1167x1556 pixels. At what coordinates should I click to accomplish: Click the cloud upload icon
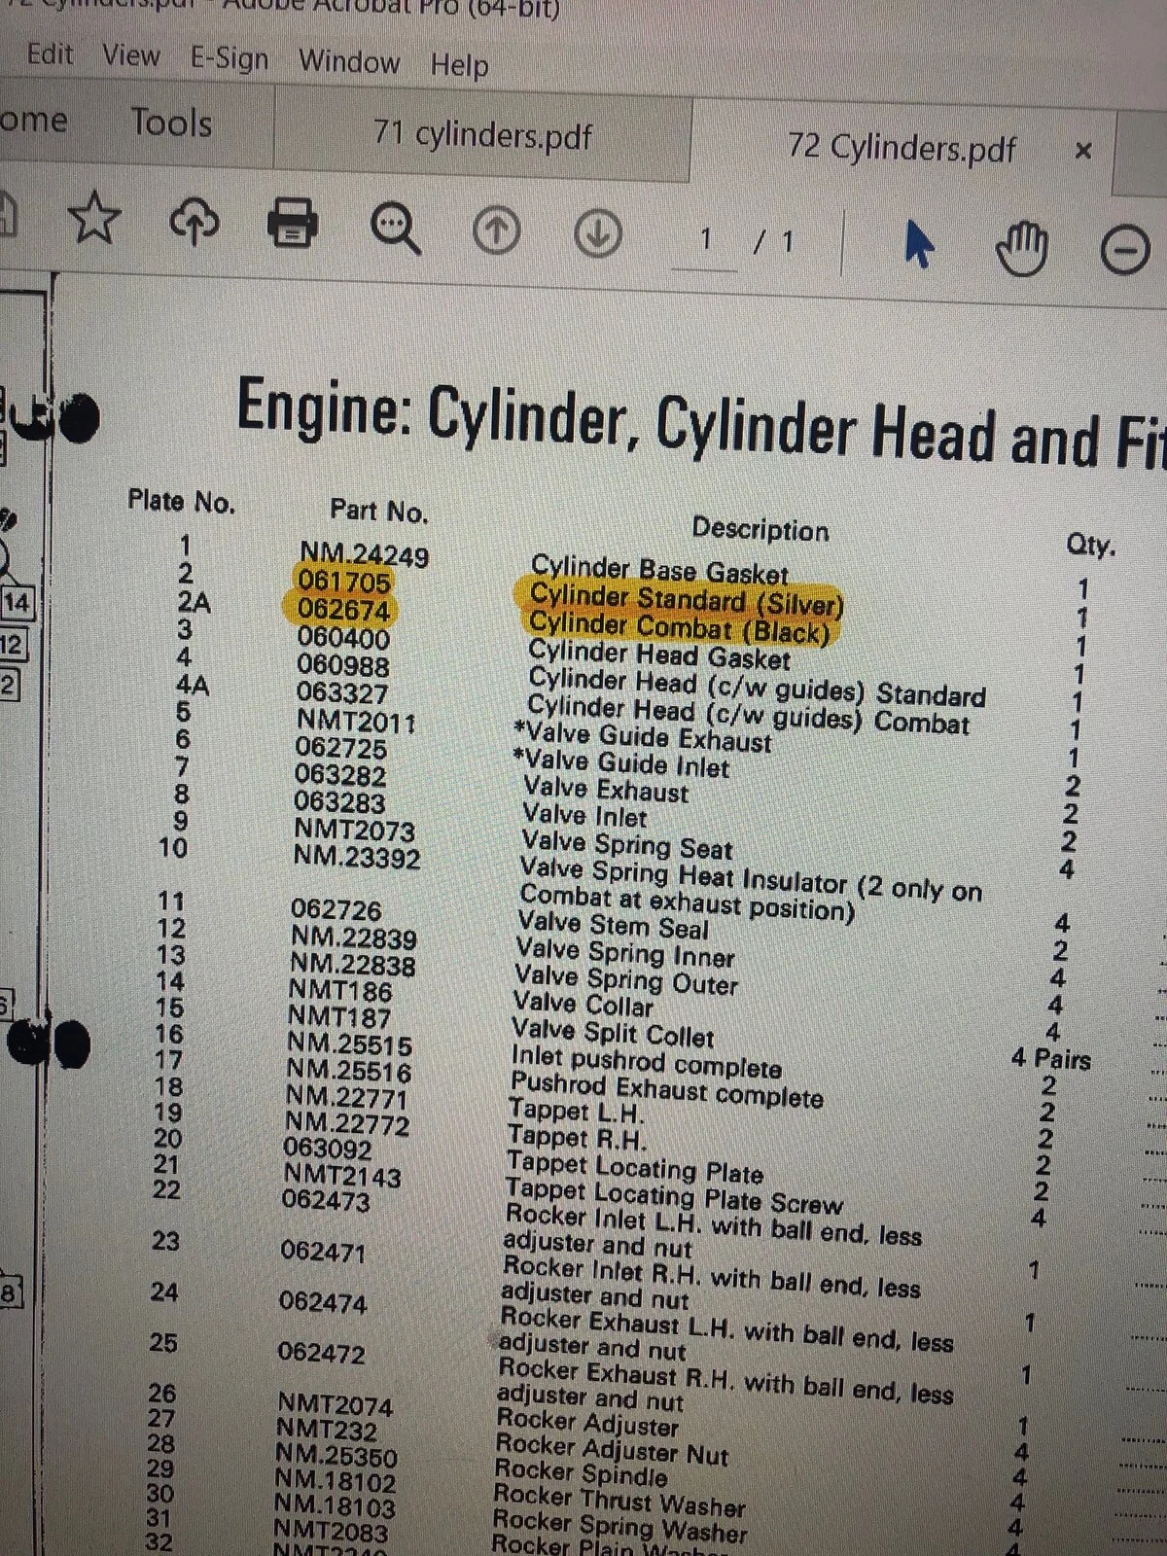click(x=194, y=222)
